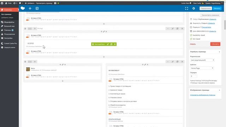226x127 pixels.
Task: Open the Шаблон template dropdown
Action: [202, 68]
